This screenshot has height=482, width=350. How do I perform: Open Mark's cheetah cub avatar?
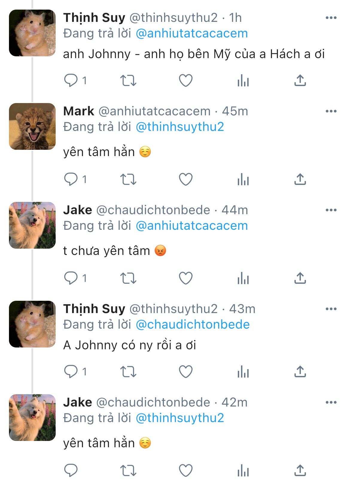coord(32,126)
